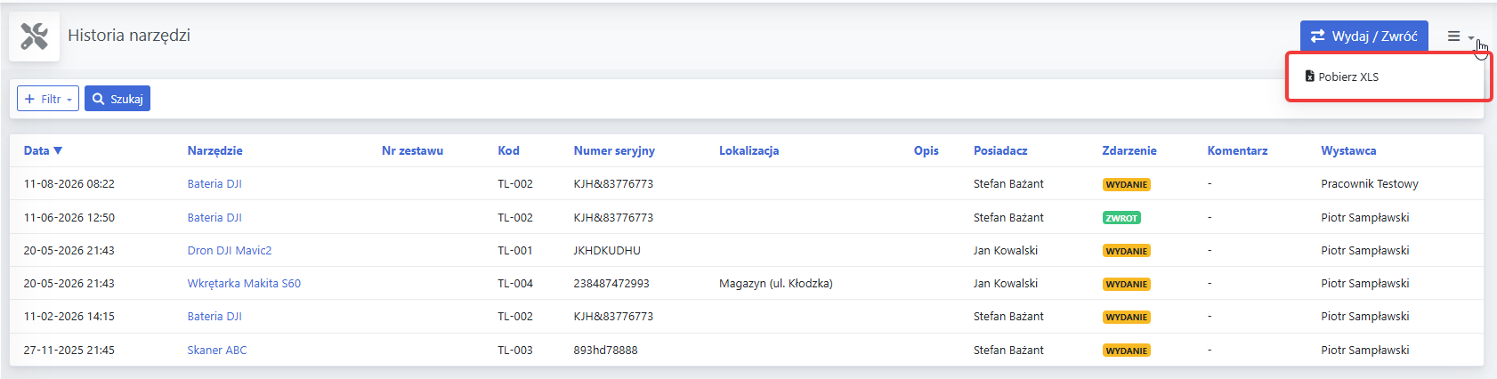This screenshot has height=379, width=1497.
Task: Sort by the Numer seryjny column header
Action: pyautogui.click(x=614, y=151)
